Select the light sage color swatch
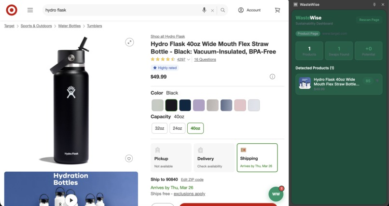The height and width of the screenshot is (206, 389). point(157,105)
